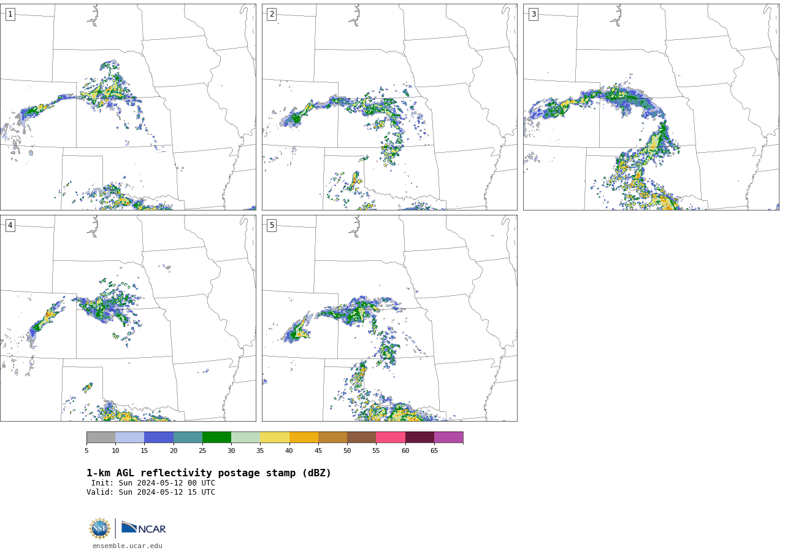The height and width of the screenshot is (553, 785).
Task: Click the brown 50-55 dBZ swatch
Action: tap(361, 437)
